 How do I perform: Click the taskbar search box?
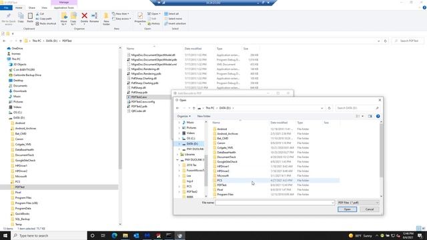(49, 235)
